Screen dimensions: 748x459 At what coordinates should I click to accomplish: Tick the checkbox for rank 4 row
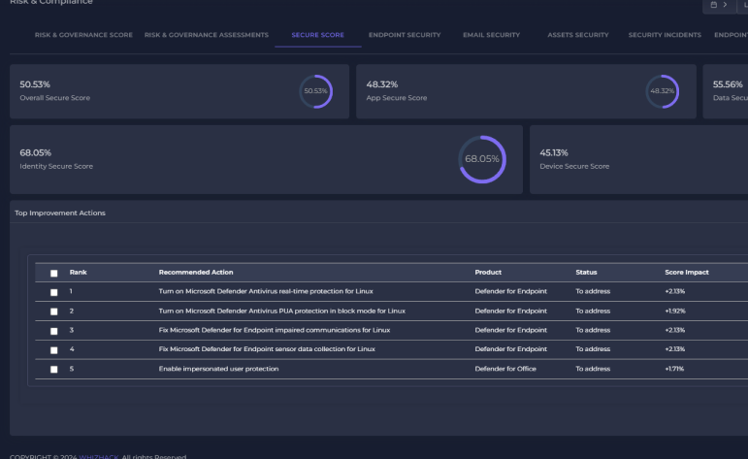tap(54, 350)
